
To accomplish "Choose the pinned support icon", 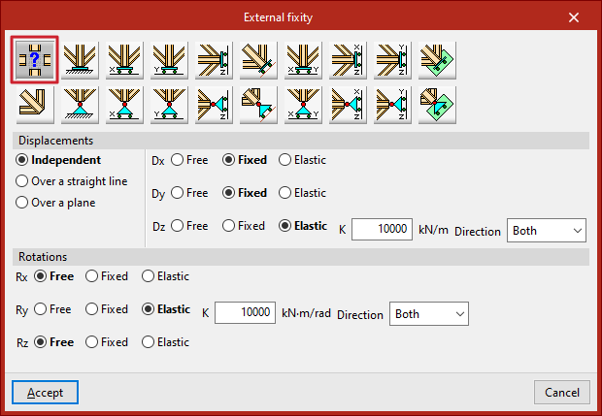I will coord(80,105).
